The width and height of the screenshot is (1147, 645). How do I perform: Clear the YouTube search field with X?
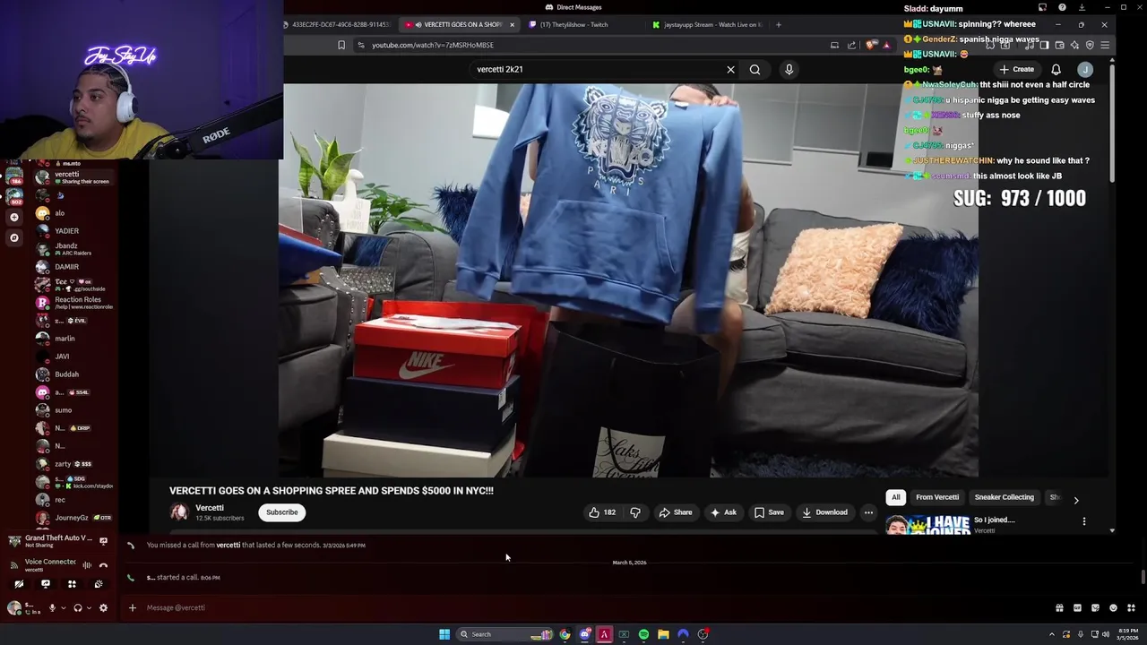pyautogui.click(x=730, y=69)
